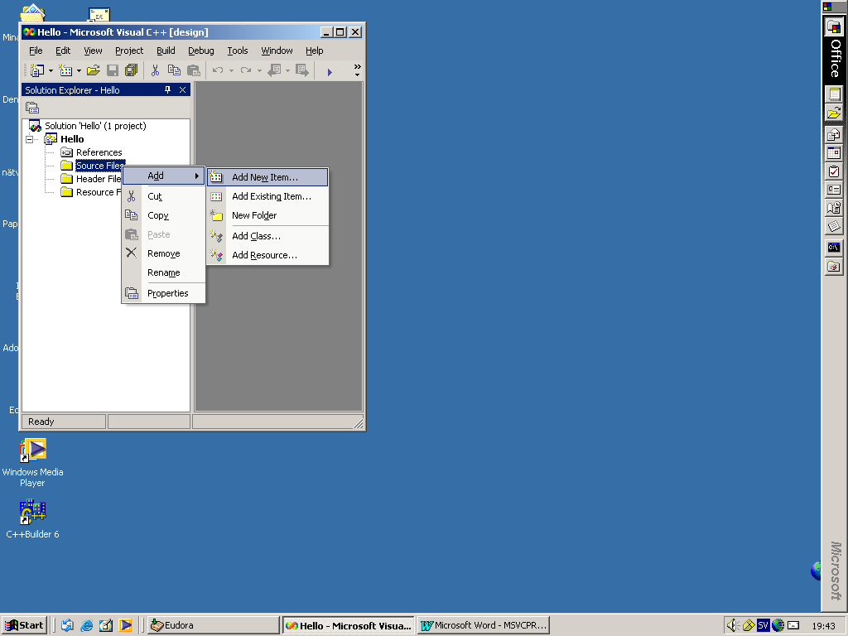848x636 pixels.
Task: Open the Edit menu
Action: [63, 51]
